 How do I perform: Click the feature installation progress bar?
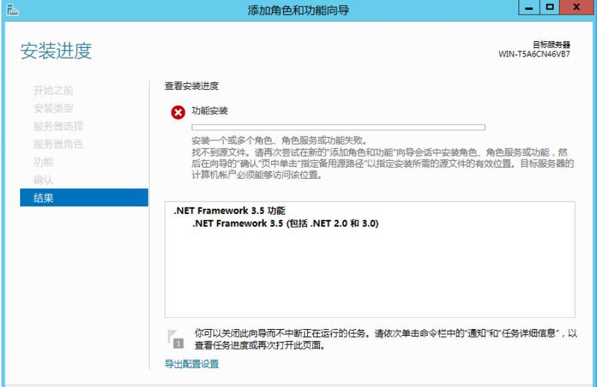click(x=338, y=128)
